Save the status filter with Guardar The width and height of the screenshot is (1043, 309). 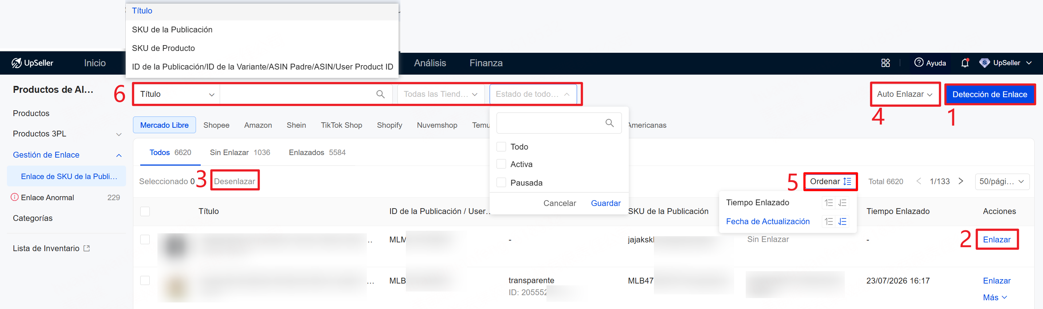pos(606,203)
